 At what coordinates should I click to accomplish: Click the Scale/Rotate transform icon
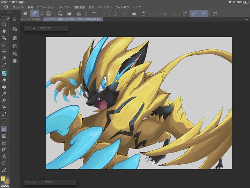coord(143,14)
